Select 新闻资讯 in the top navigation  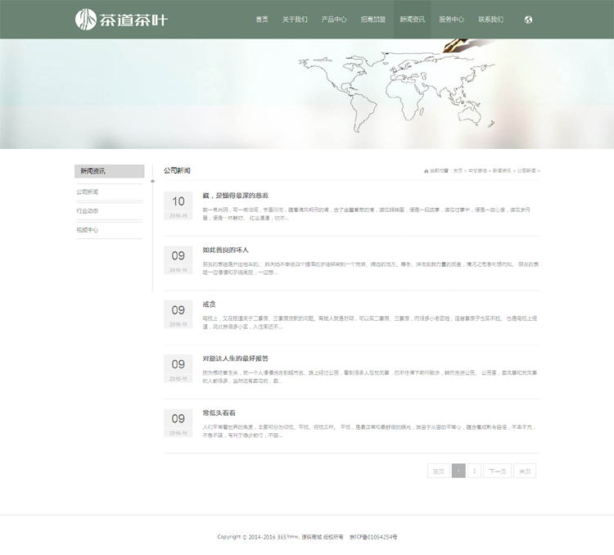(x=413, y=19)
